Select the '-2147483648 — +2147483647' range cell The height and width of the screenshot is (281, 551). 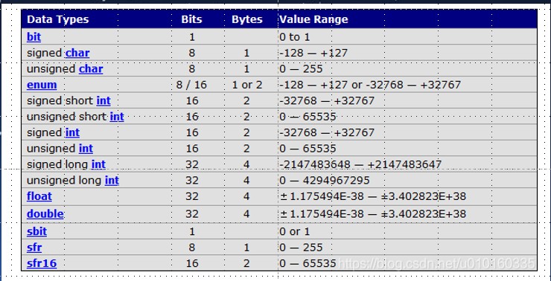360,164
